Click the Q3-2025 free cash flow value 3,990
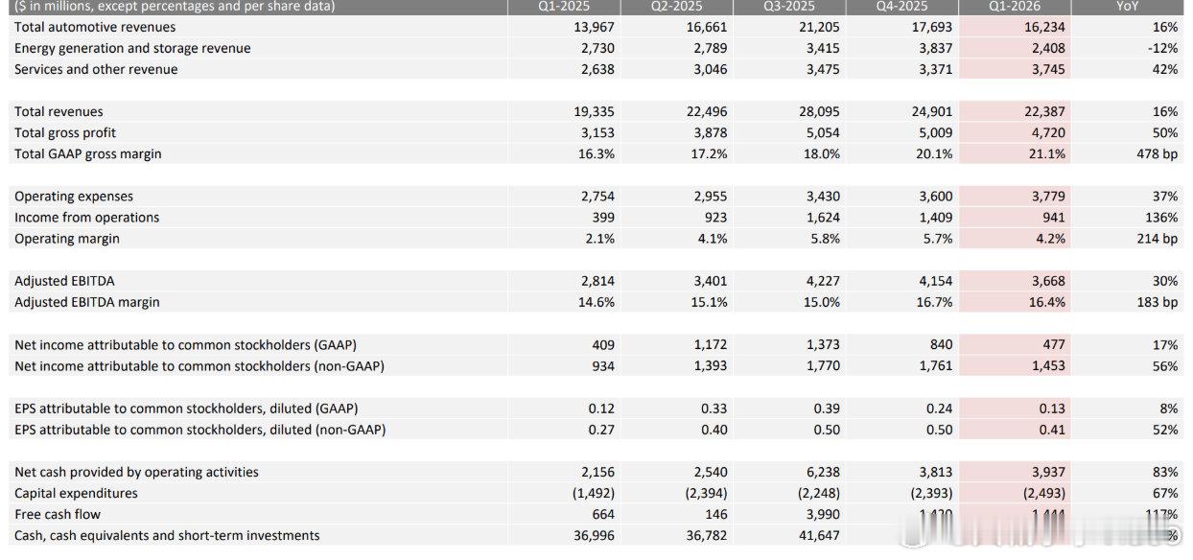The height and width of the screenshot is (560, 1193). [x=822, y=514]
